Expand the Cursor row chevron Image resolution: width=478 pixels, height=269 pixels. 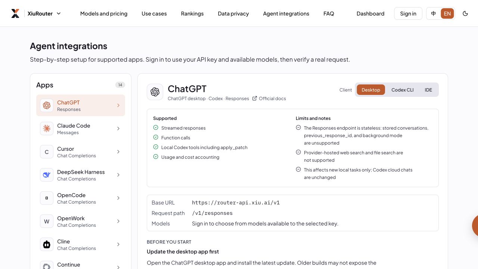118,152
